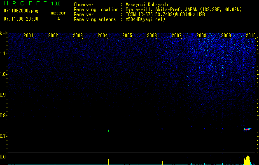Select the file name 0711062000.png
The image size is (259, 165).
[x=21, y=11]
